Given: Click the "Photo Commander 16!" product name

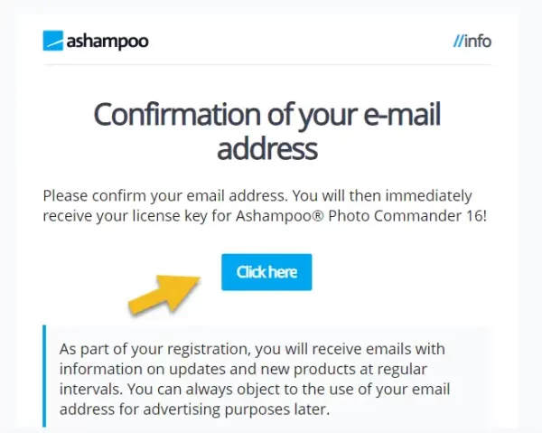Looking at the screenshot, I should (x=407, y=216).
